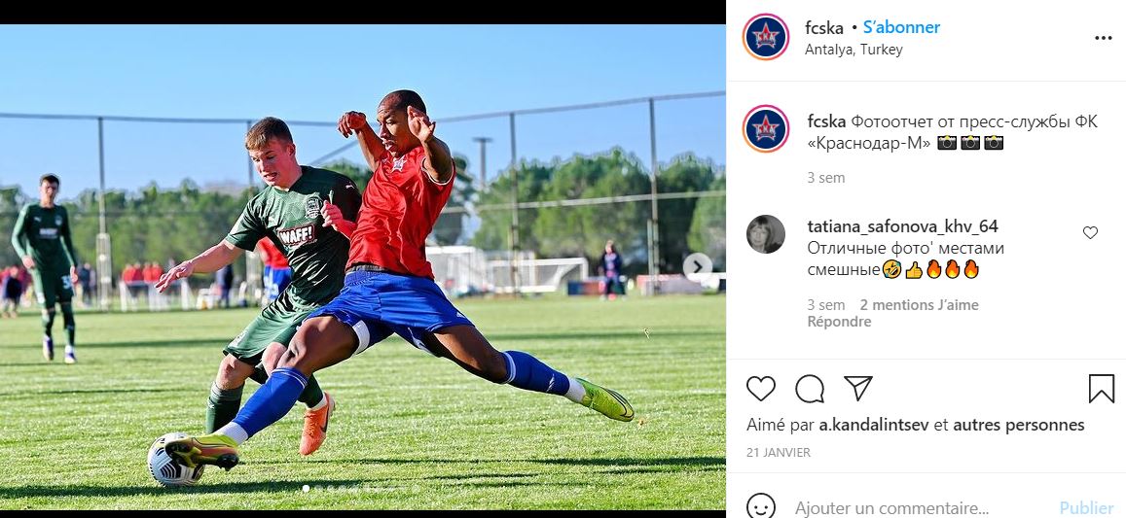Share the post with the paper plane icon
Image resolution: width=1126 pixels, height=518 pixels.
(x=858, y=388)
